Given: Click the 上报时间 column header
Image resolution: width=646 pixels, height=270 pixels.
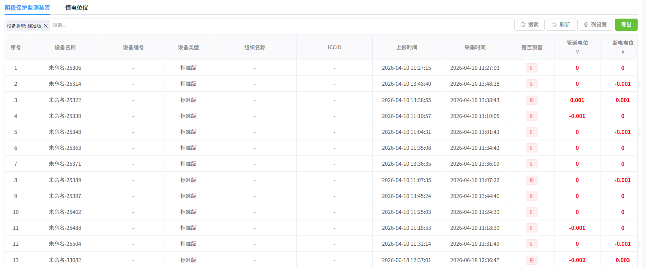Looking at the screenshot, I should tap(407, 47).
